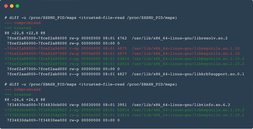Click '+++ trusted' line under the BASH diff

(x=18, y=95)
